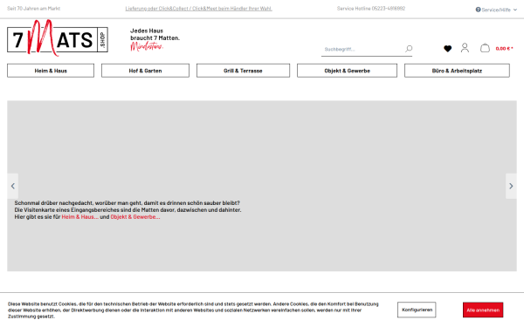Click the Service Hotline phone number text

tap(371, 9)
